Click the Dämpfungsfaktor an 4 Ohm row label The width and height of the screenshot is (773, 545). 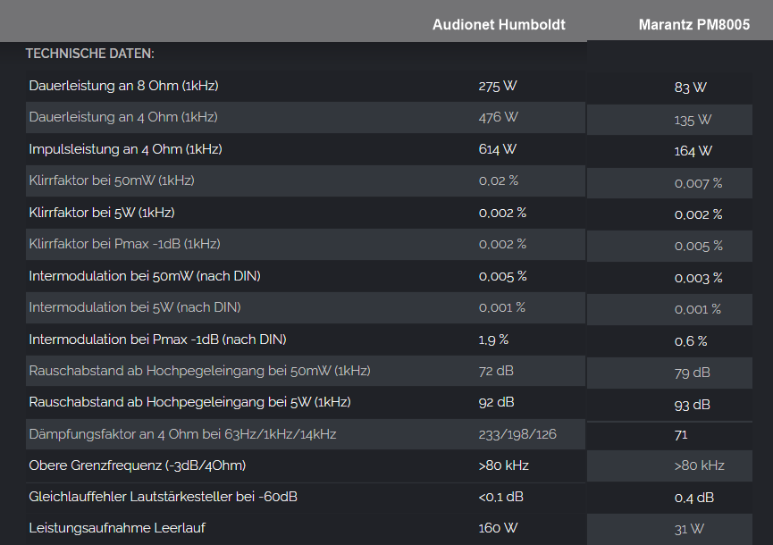click(182, 434)
